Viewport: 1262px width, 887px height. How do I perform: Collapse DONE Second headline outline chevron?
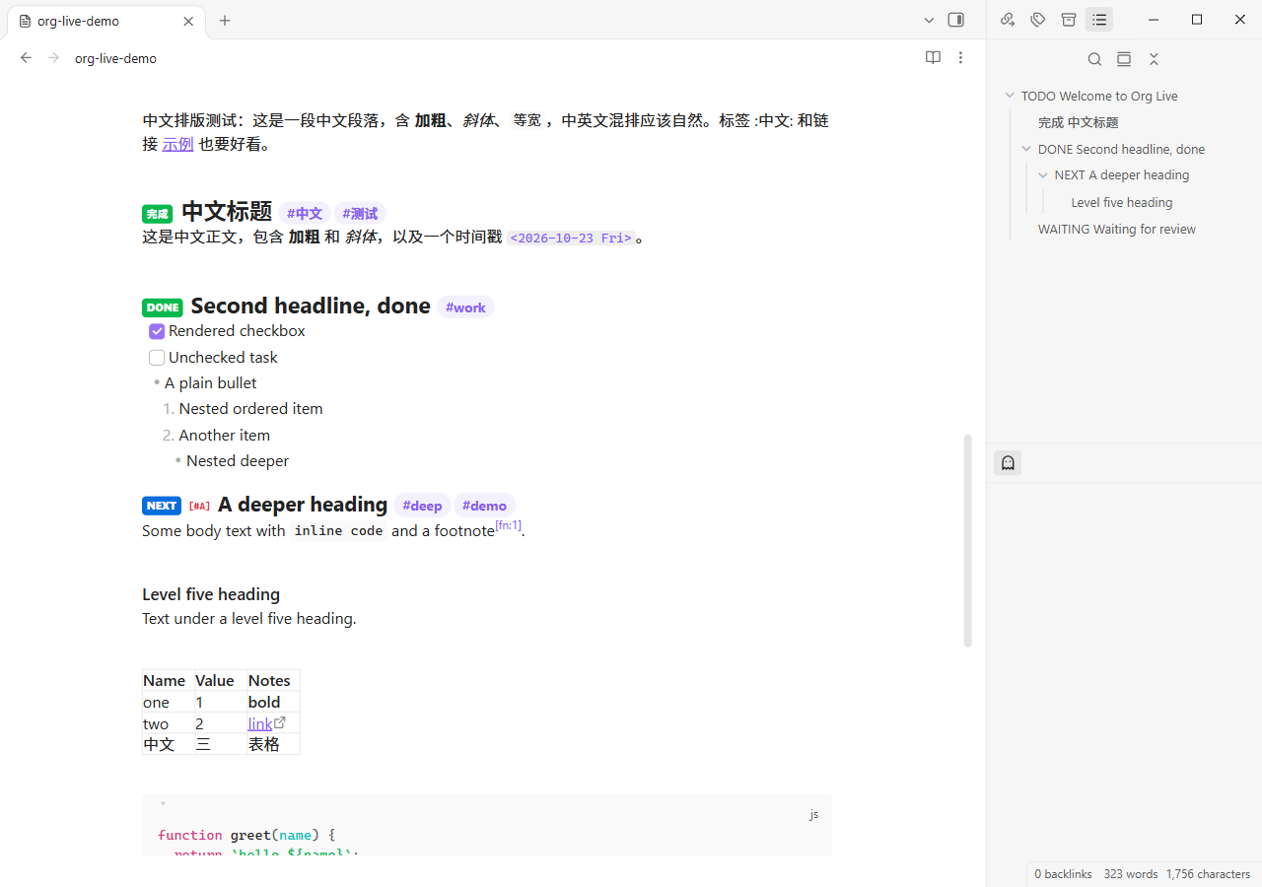tap(1026, 149)
